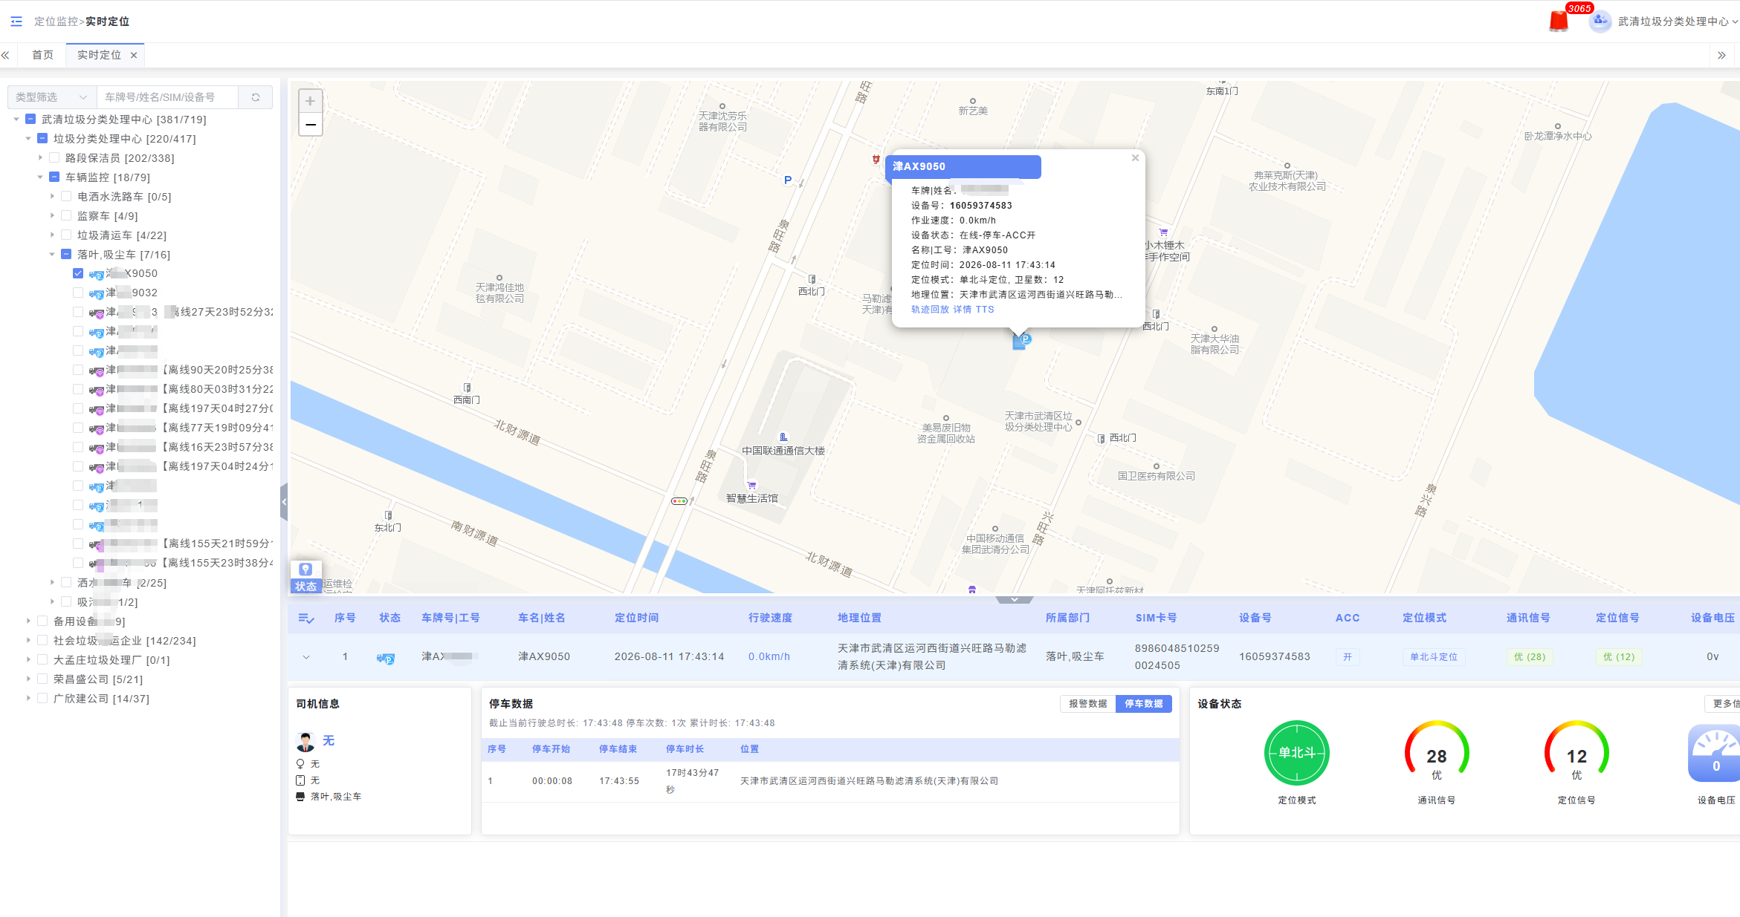
Task: Check the 路段保洁员 checkbox
Action: pyautogui.click(x=54, y=157)
